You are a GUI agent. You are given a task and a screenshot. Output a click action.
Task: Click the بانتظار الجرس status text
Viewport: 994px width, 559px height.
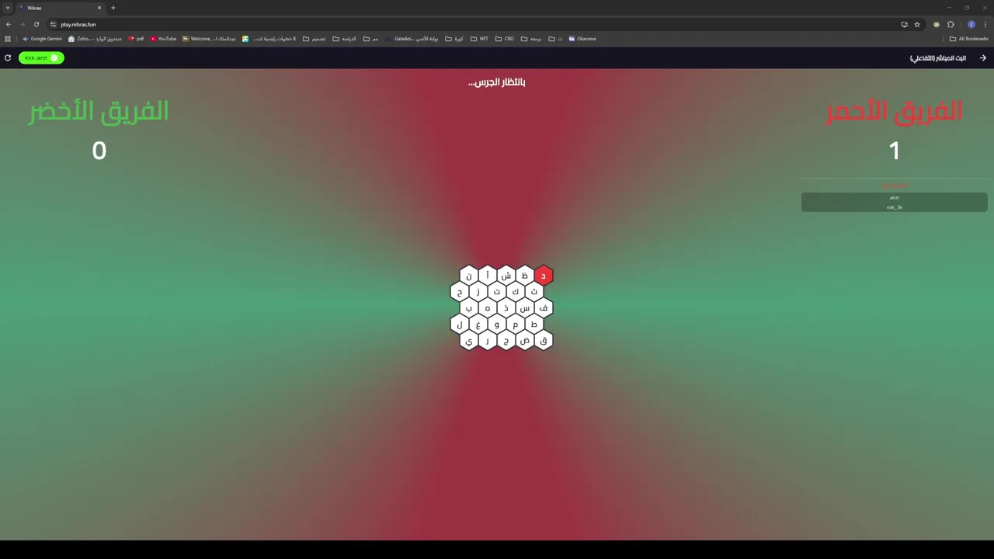497,82
